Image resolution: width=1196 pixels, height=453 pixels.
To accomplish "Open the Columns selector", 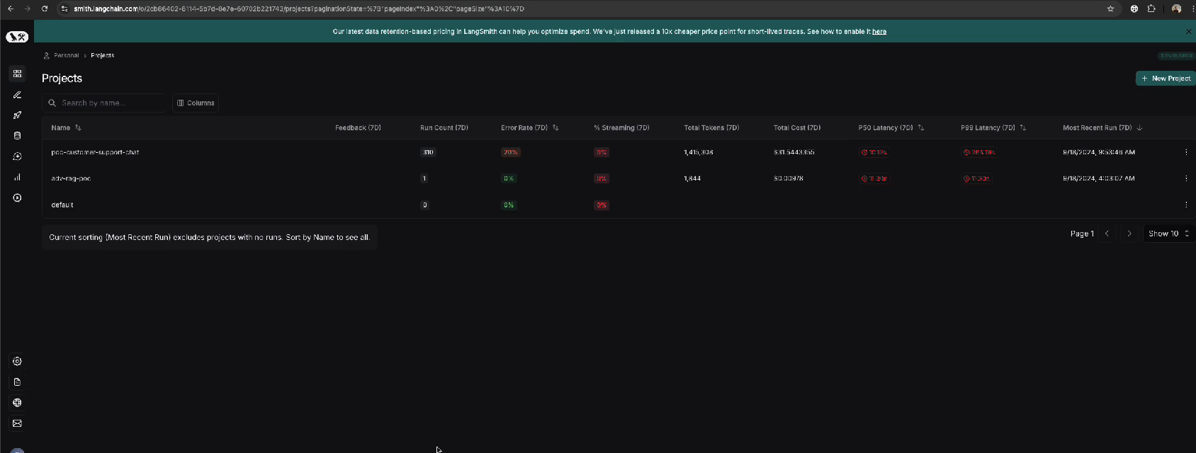I will 196,103.
